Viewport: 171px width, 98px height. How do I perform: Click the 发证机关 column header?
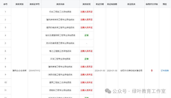tap(131, 4)
